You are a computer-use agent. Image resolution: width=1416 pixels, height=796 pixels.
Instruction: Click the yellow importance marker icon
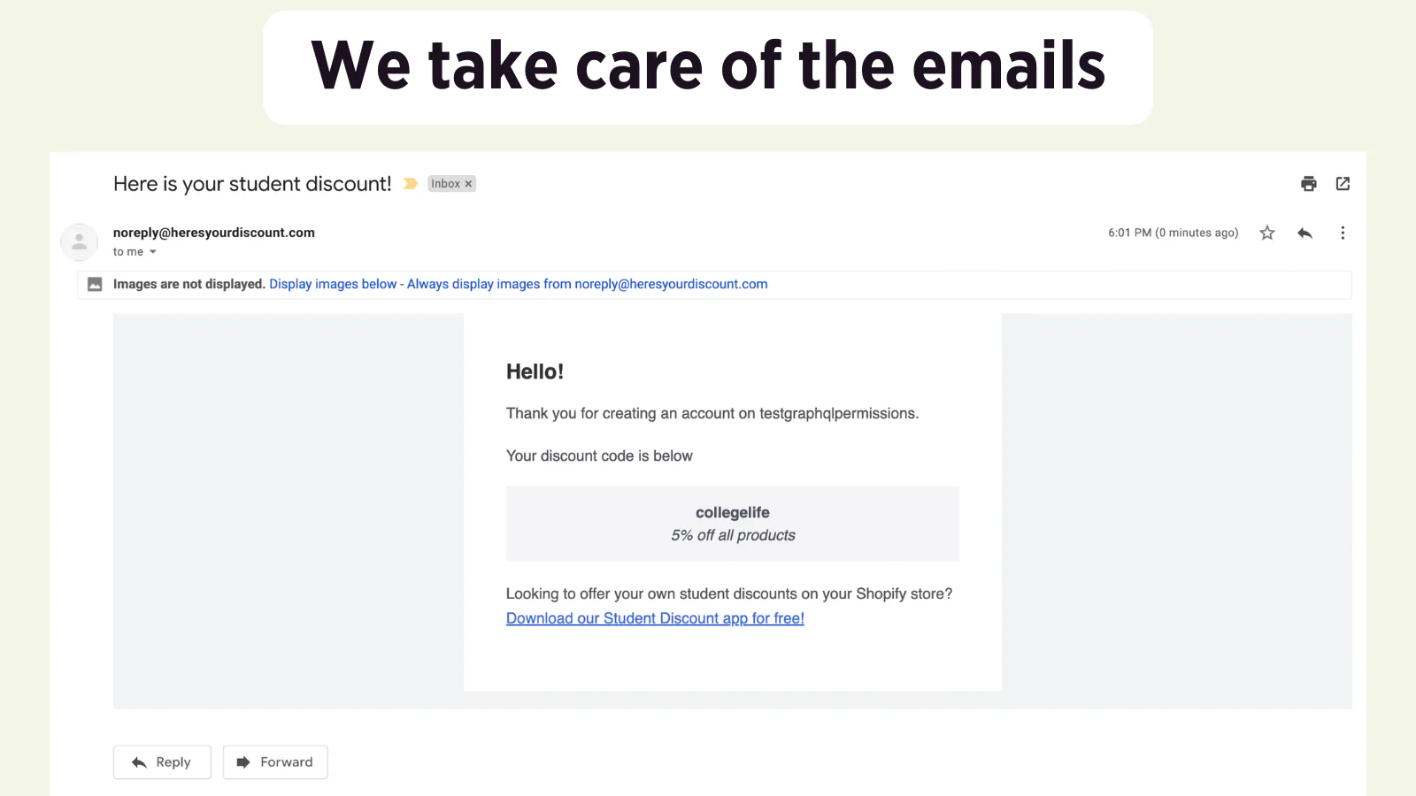click(x=411, y=184)
